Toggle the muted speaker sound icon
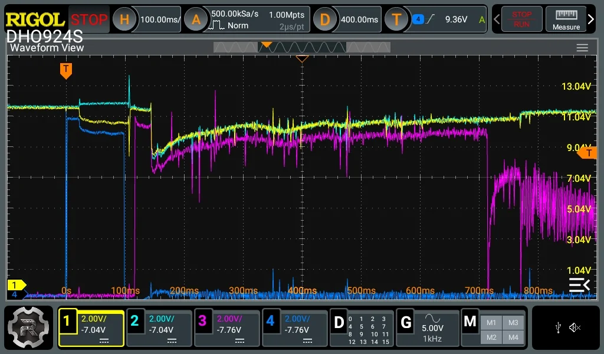Image resolution: width=604 pixels, height=354 pixels. (575, 328)
